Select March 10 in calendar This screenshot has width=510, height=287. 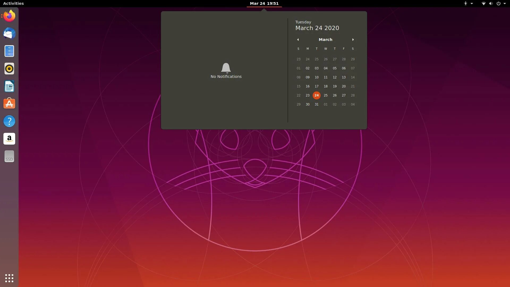point(316,77)
